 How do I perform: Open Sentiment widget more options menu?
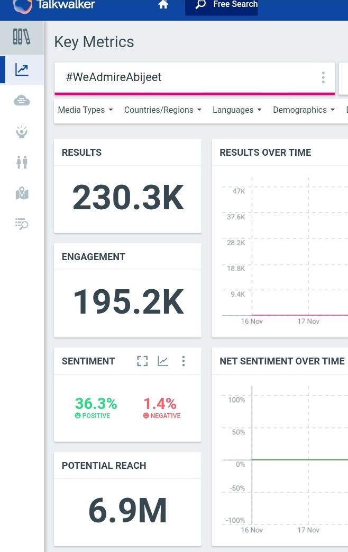183,361
